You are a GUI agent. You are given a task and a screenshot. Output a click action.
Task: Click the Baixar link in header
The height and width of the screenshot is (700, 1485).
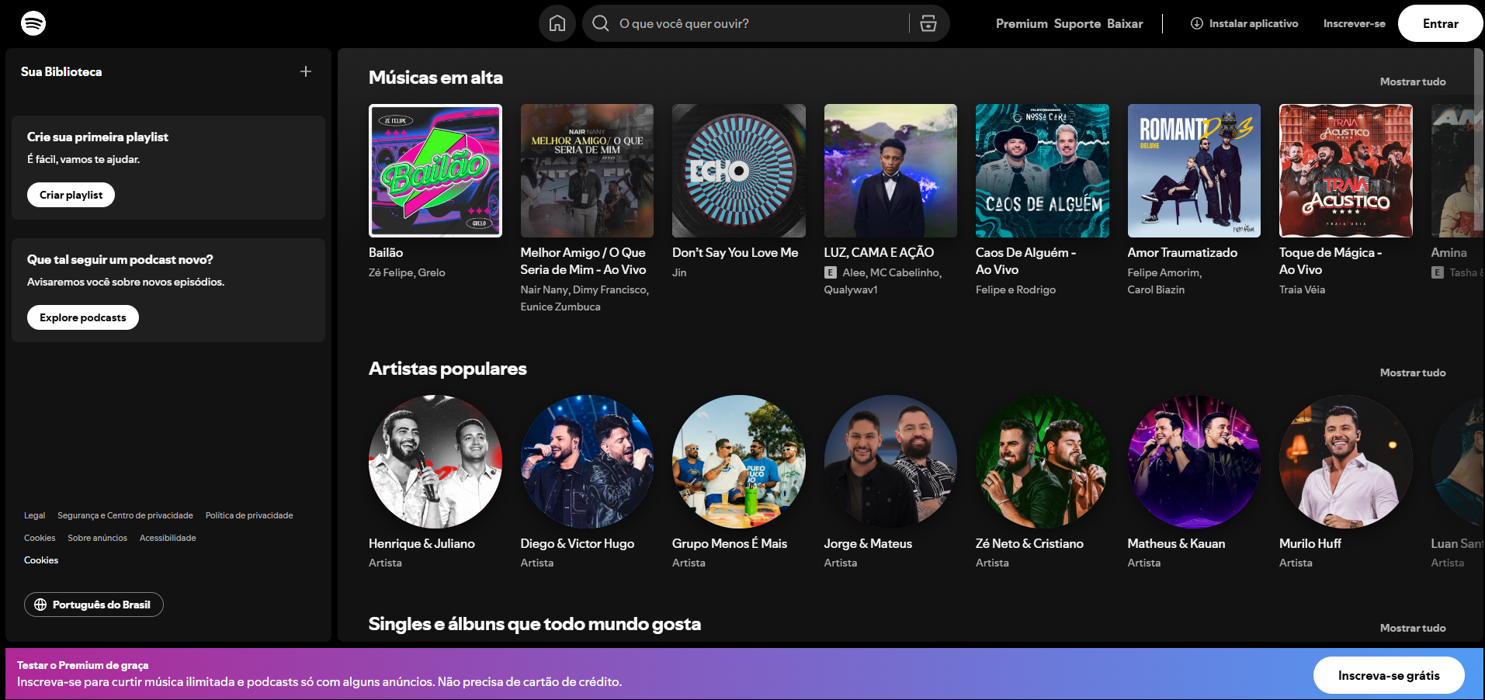point(1124,23)
